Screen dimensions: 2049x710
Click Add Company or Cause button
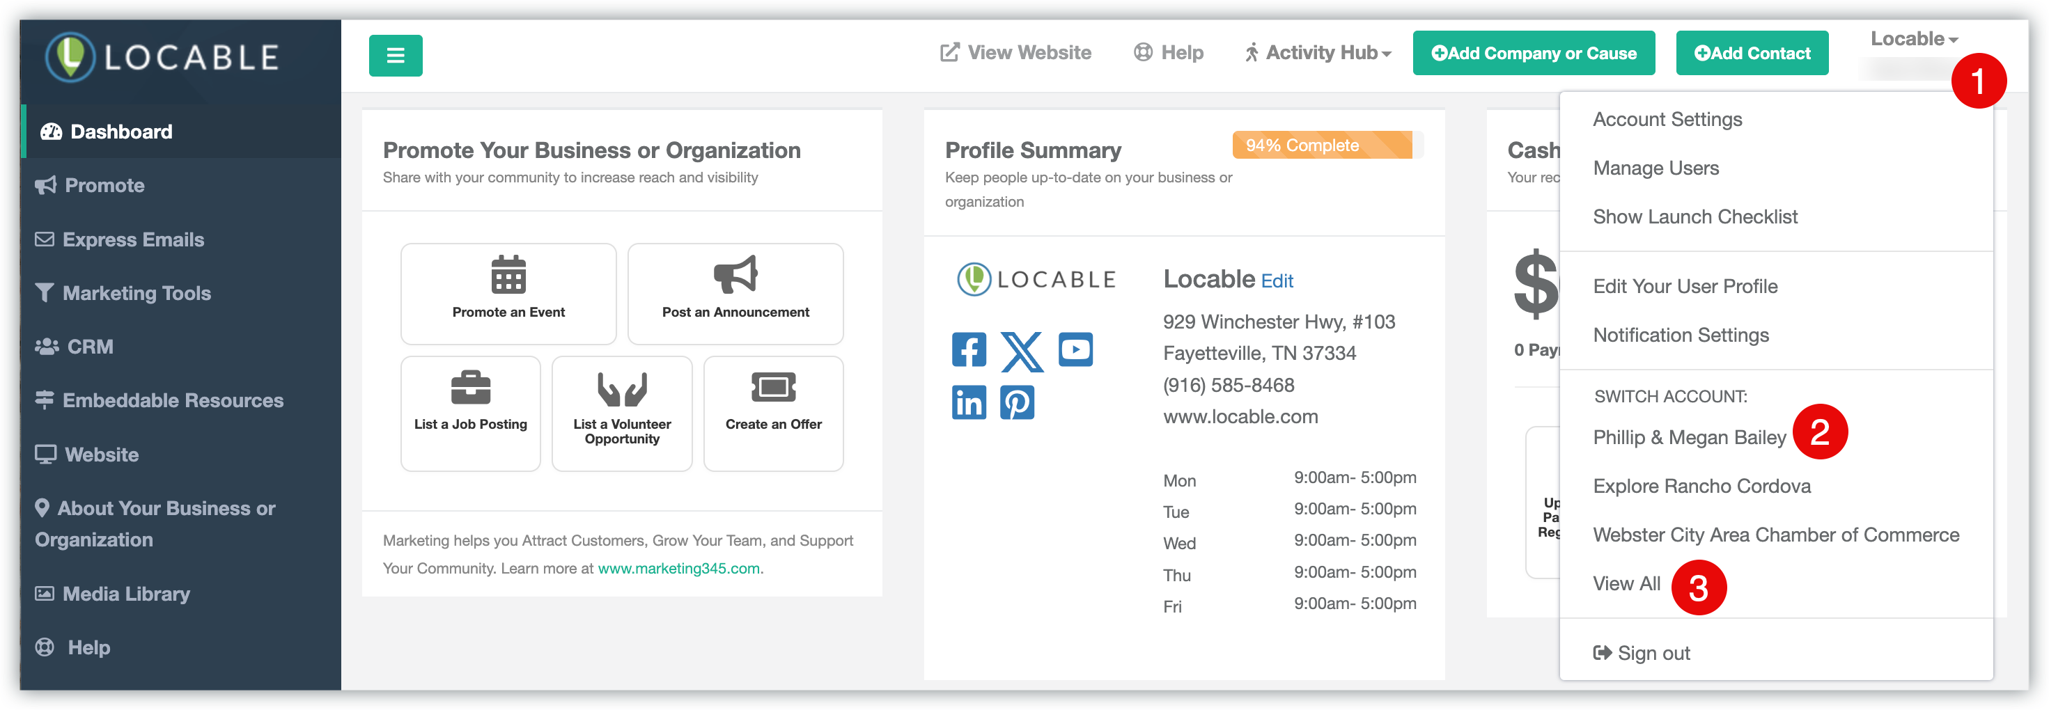coord(1534,54)
